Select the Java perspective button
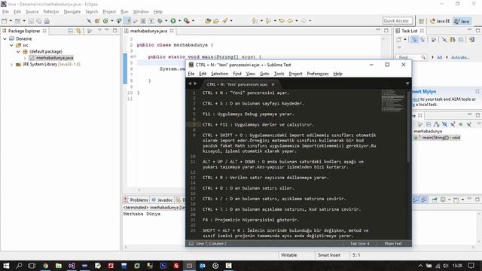 pyautogui.click(x=462, y=21)
